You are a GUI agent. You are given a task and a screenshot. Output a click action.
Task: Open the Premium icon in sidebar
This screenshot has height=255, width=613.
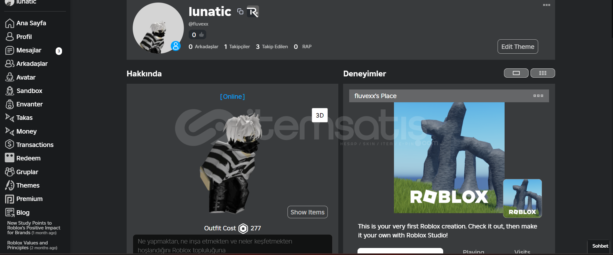10,199
